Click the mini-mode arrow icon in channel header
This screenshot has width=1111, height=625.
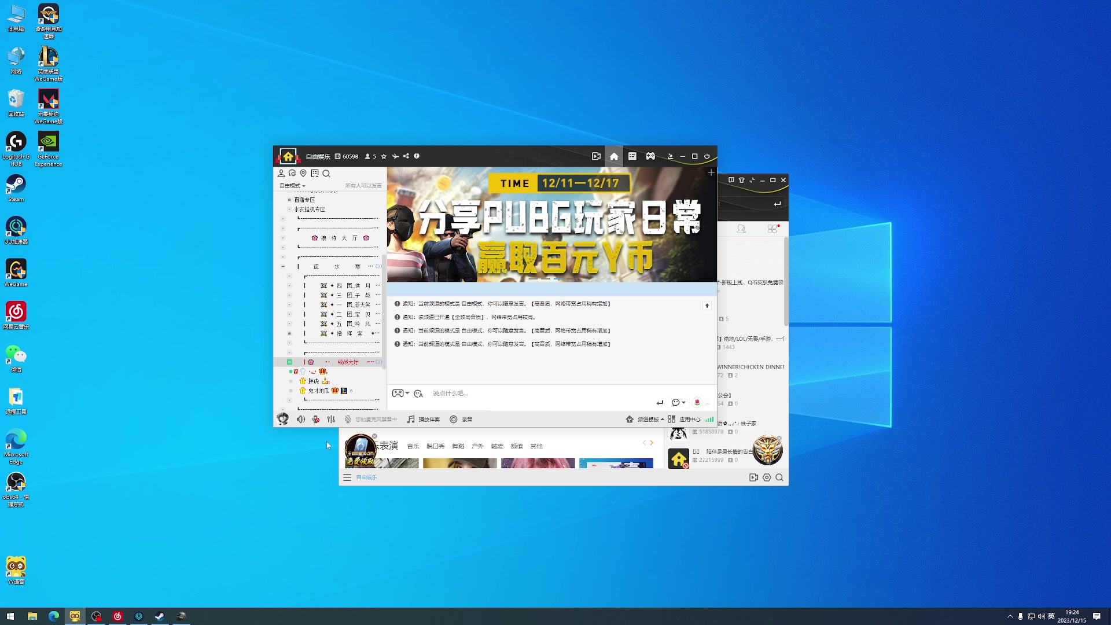(670, 156)
